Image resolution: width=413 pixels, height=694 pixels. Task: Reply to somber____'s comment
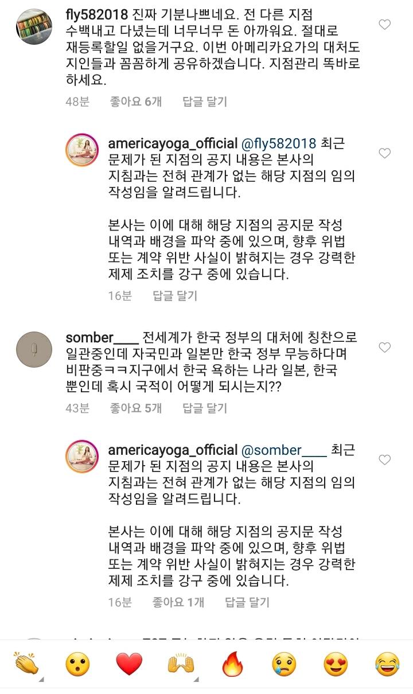(204, 408)
